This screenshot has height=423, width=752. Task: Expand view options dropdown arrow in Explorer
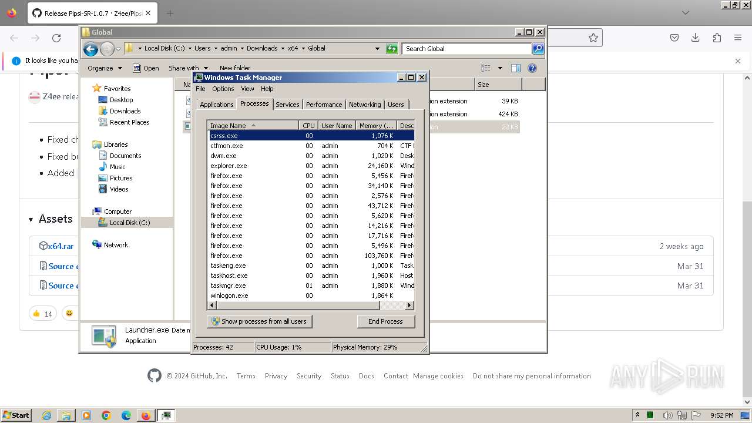tap(500, 68)
